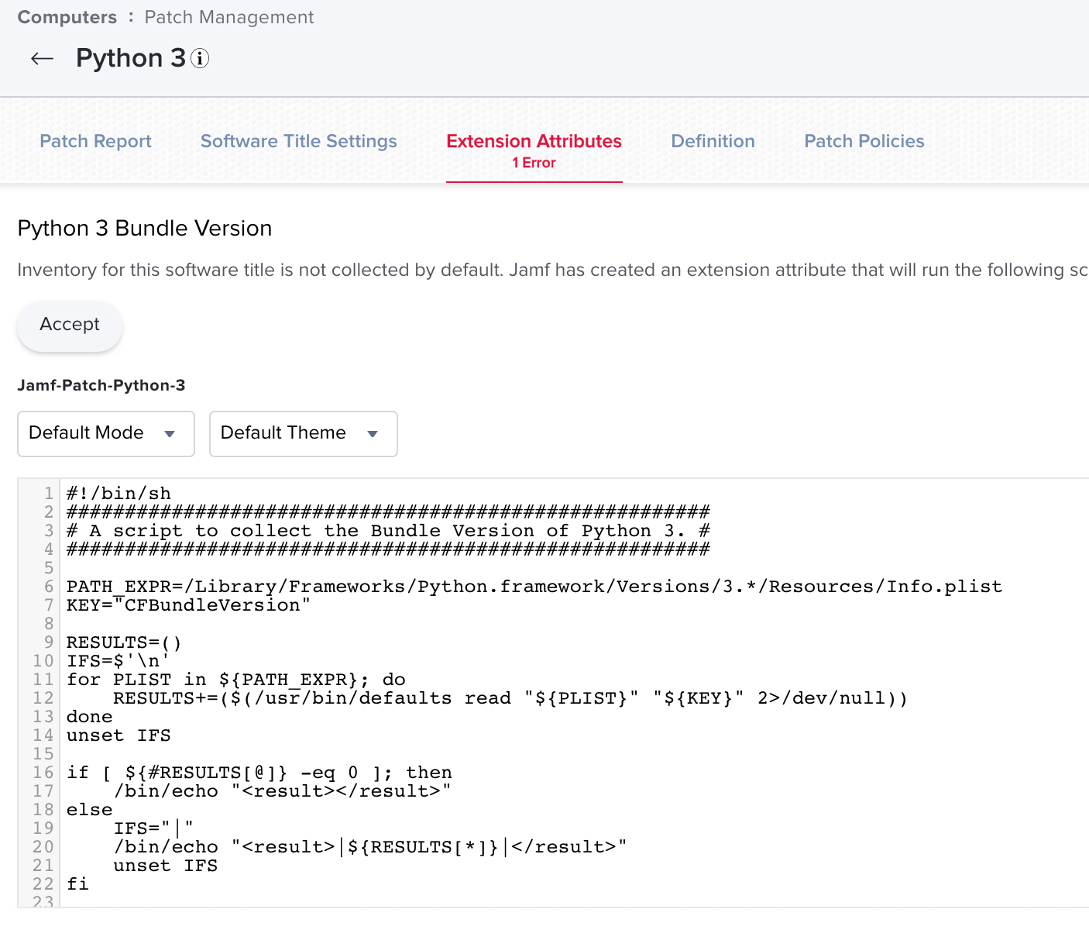Click the IFS=$'\n' code line
Viewport: 1089px width, 947px height.
(x=118, y=661)
